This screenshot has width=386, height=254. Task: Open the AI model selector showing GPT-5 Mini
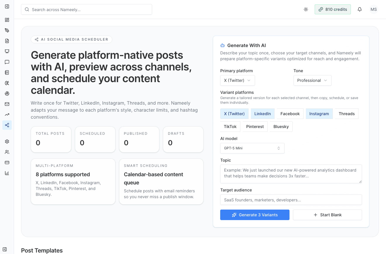tap(252, 148)
